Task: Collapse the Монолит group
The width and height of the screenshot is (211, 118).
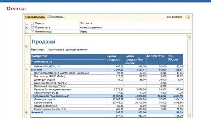Action: [26, 70]
